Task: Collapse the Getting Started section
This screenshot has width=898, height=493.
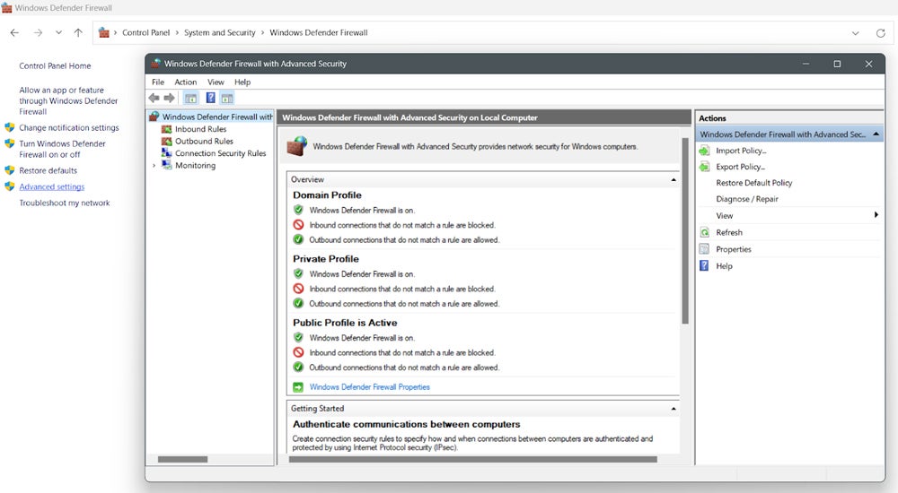Action: pyautogui.click(x=674, y=409)
